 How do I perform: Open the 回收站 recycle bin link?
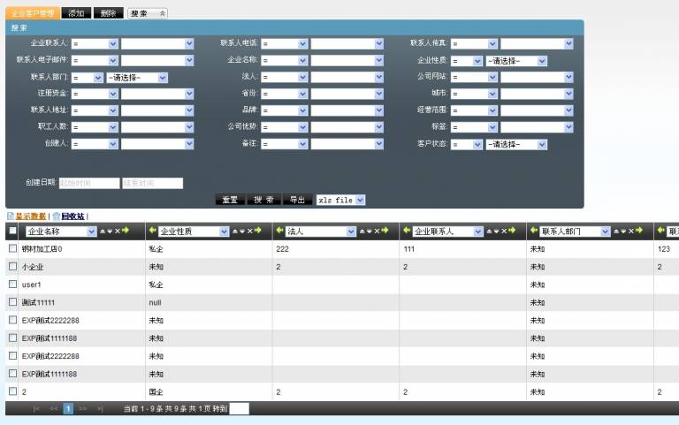pyautogui.click(x=72, y=216)
